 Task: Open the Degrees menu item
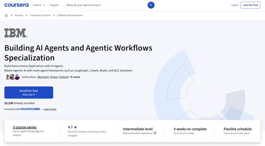click(x=54, y=5)
